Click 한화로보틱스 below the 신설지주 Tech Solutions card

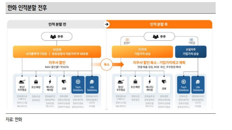pos(183,107)
